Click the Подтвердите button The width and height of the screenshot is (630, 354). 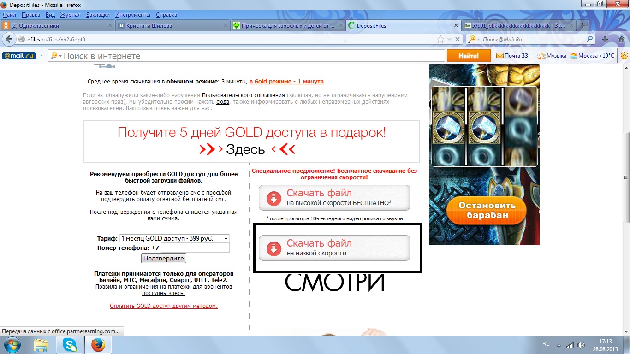[x=164, y=258]
